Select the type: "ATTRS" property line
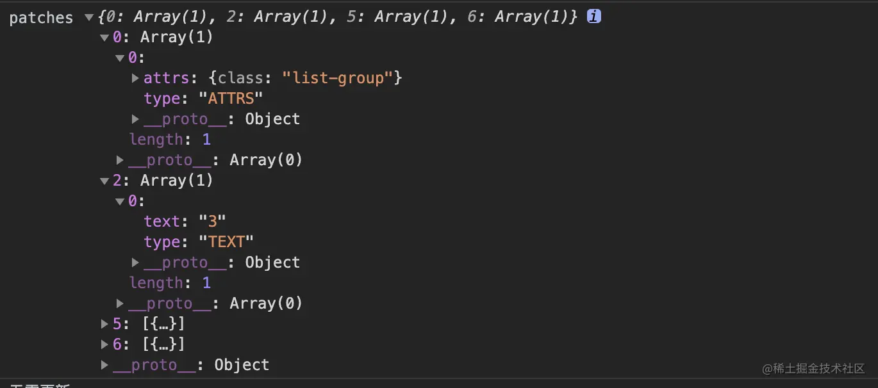The width and height of the screenshot is (878, 388). coord(204,99)
